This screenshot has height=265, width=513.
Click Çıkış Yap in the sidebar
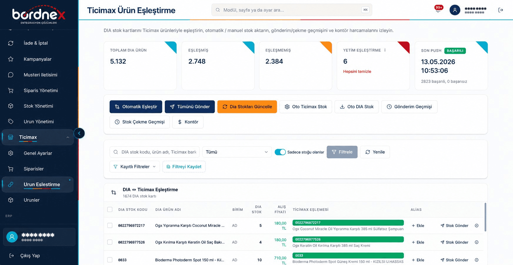[30, 256]
